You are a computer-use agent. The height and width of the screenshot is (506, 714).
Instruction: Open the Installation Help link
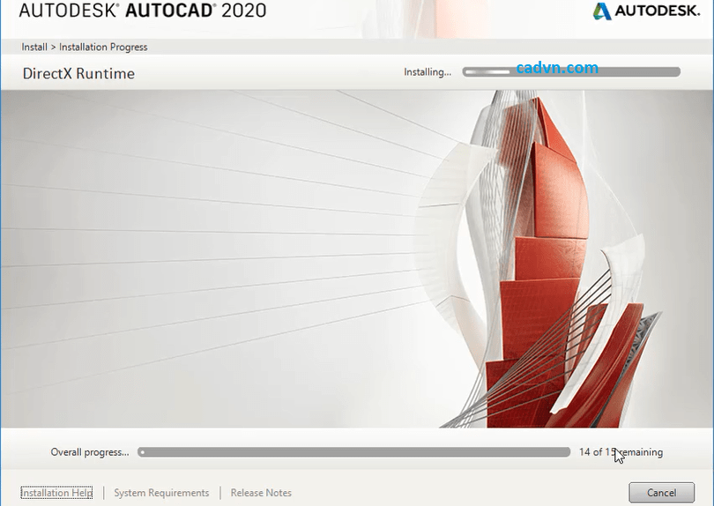click(57, 493)
